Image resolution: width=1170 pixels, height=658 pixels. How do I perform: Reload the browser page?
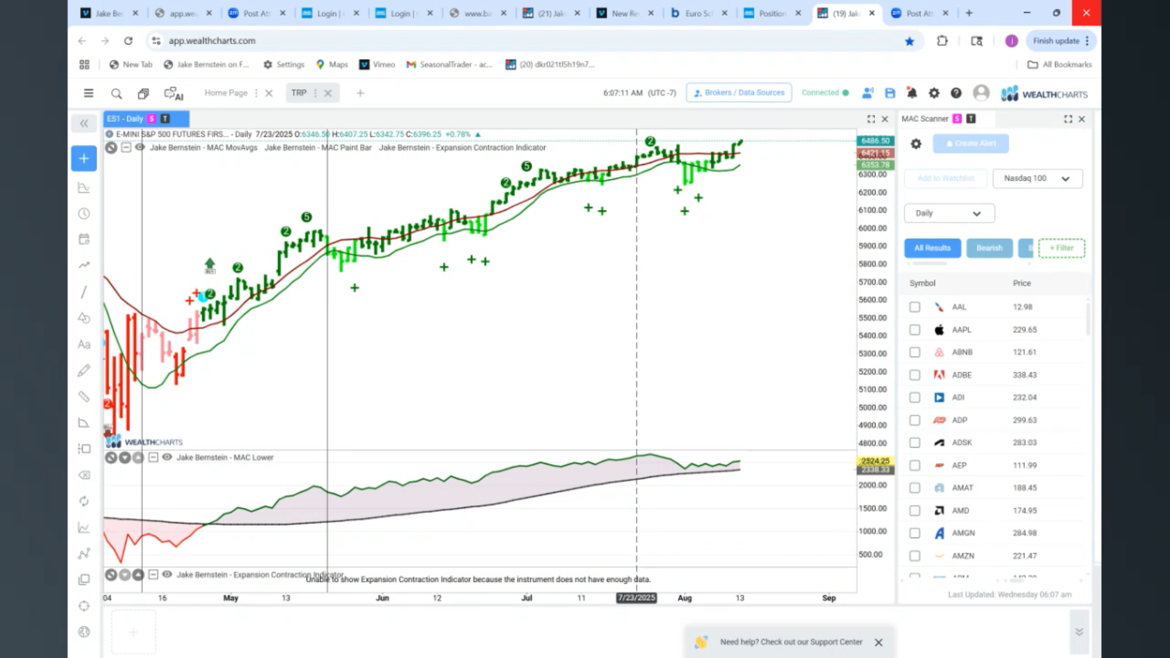coord(128,41)
